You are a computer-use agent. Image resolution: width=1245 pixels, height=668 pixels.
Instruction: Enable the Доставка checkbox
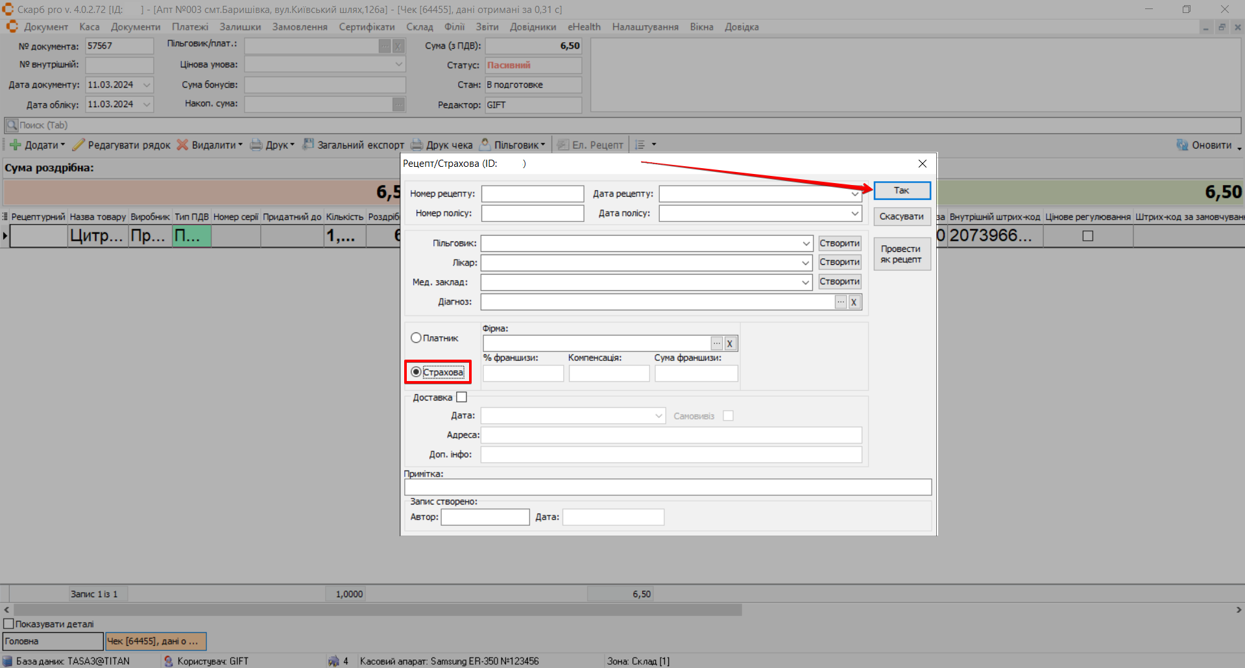[461, 397]
